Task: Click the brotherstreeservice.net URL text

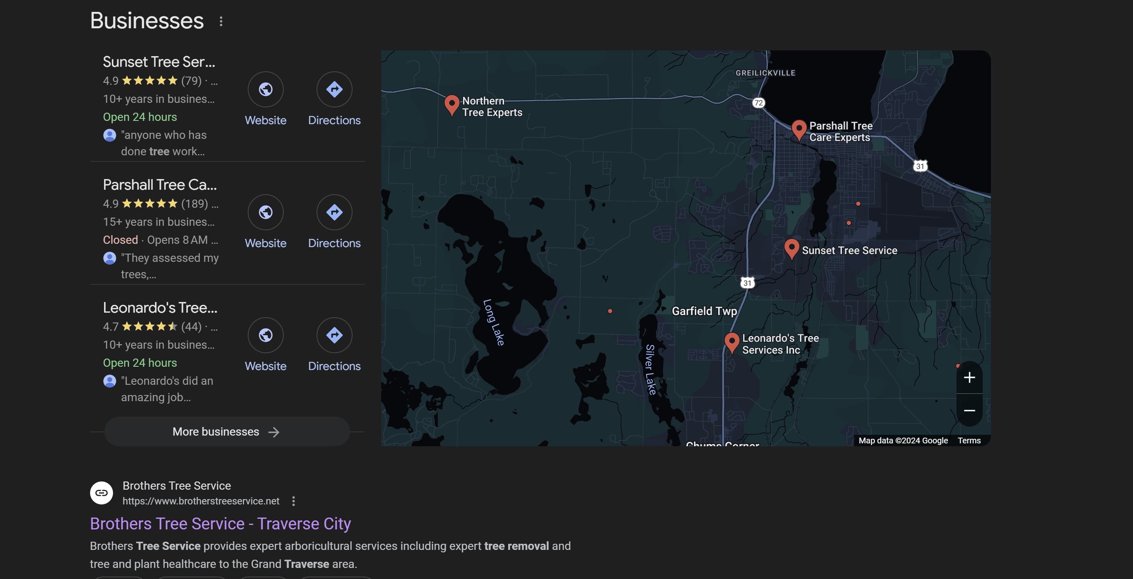Action: point(201,501)
